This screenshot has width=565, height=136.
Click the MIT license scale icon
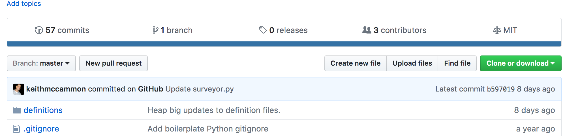[497, 30]
